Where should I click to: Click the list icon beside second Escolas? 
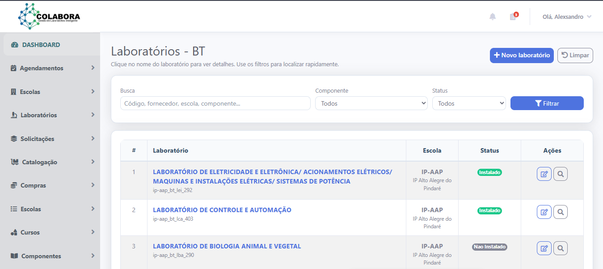(14, 209)
